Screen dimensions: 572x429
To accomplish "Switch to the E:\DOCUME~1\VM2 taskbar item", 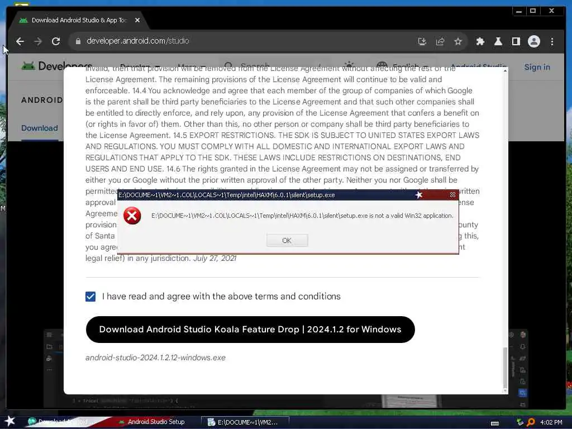I will (245, 422).
